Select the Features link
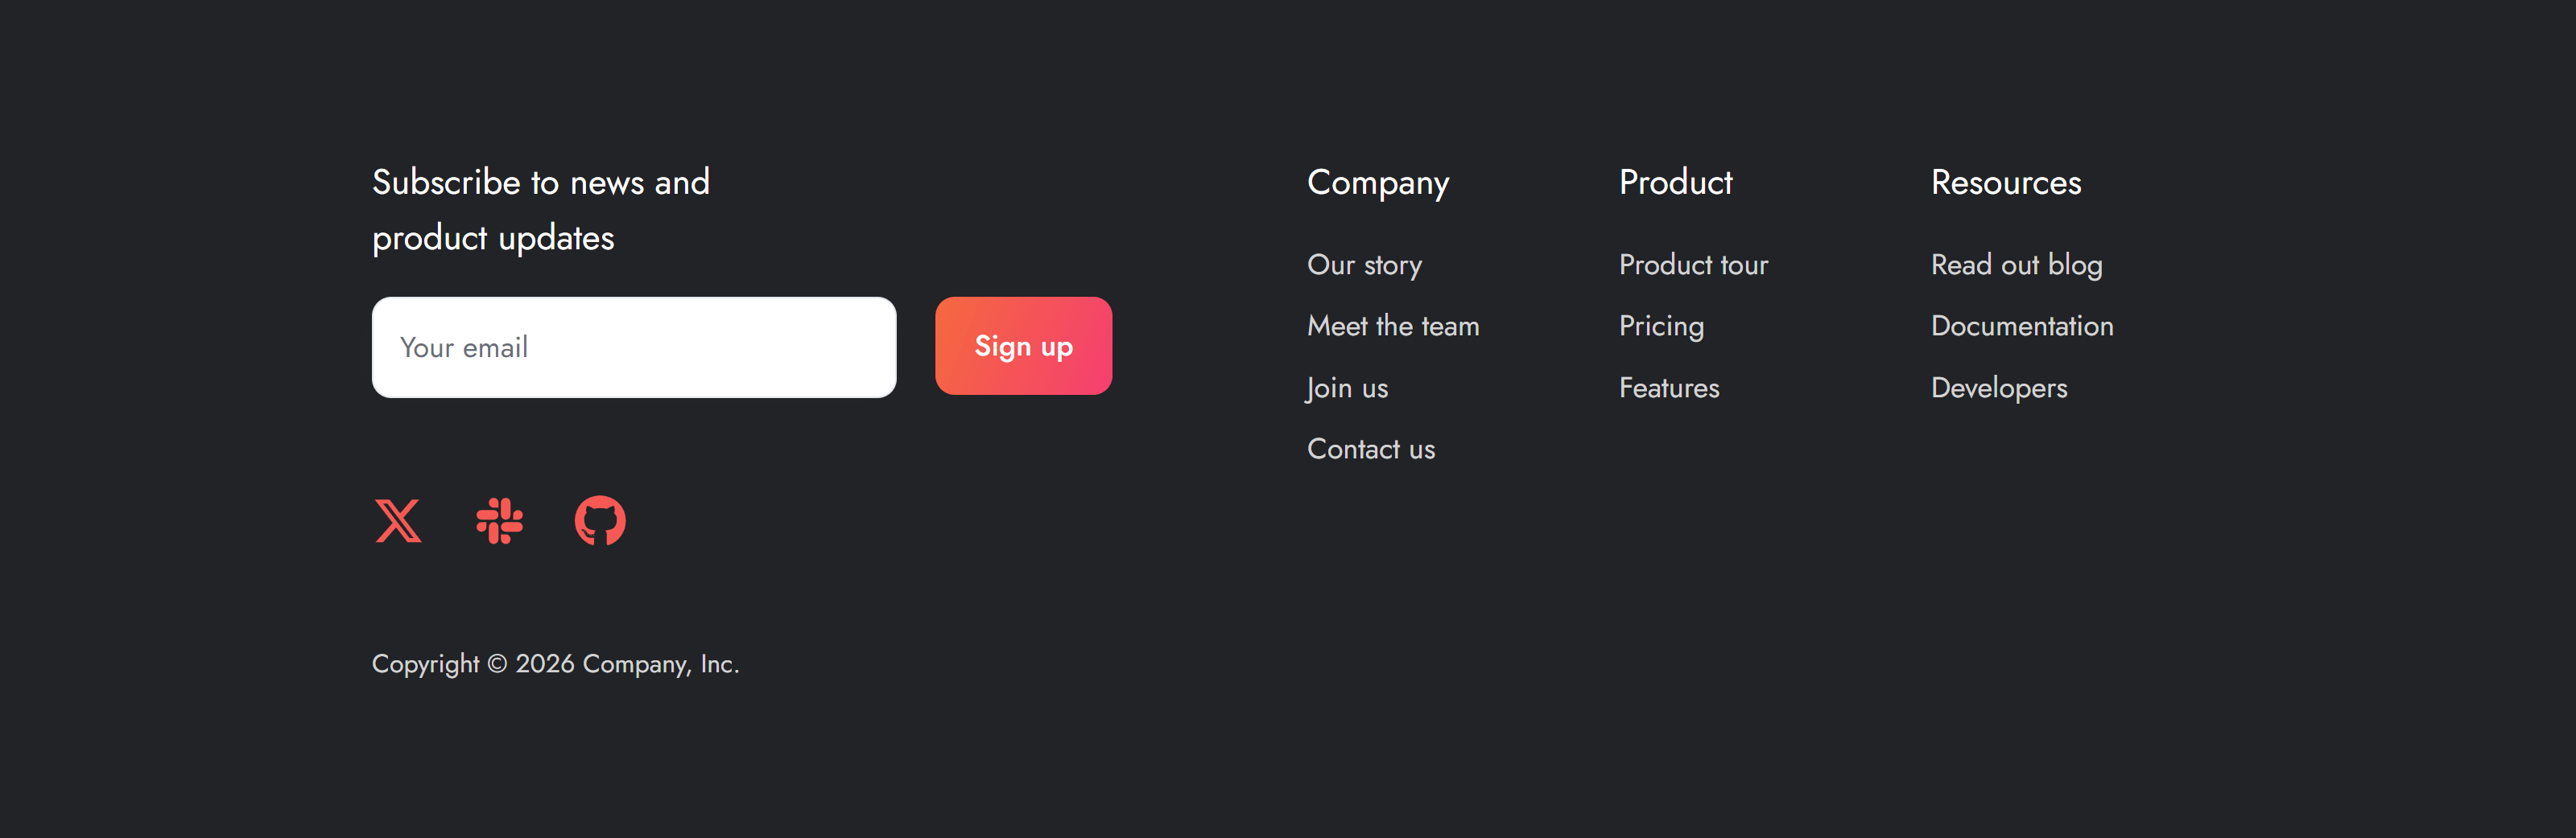 pos(1669,388)
